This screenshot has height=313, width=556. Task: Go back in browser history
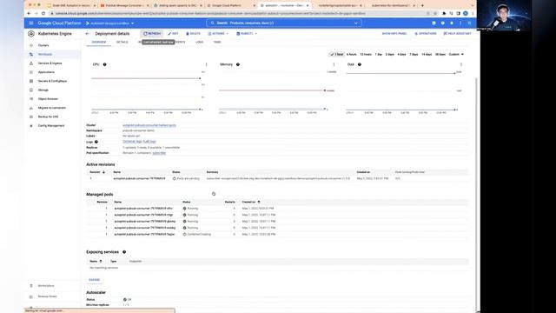[29, 14]
